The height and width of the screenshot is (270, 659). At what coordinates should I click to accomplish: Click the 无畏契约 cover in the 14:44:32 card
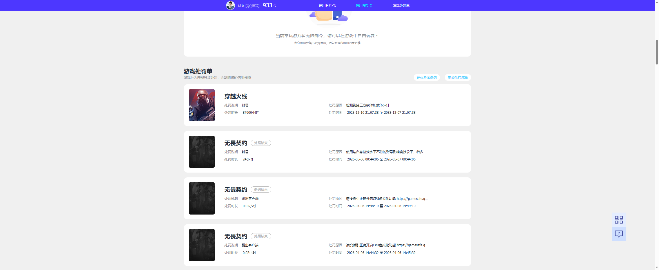tap(202, 245)
